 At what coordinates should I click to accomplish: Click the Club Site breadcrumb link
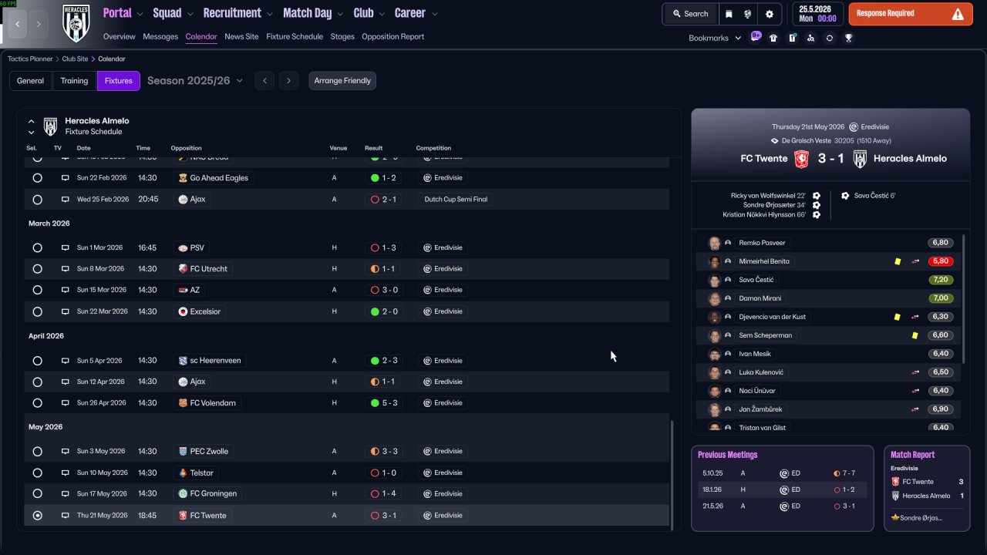[76, 59]
